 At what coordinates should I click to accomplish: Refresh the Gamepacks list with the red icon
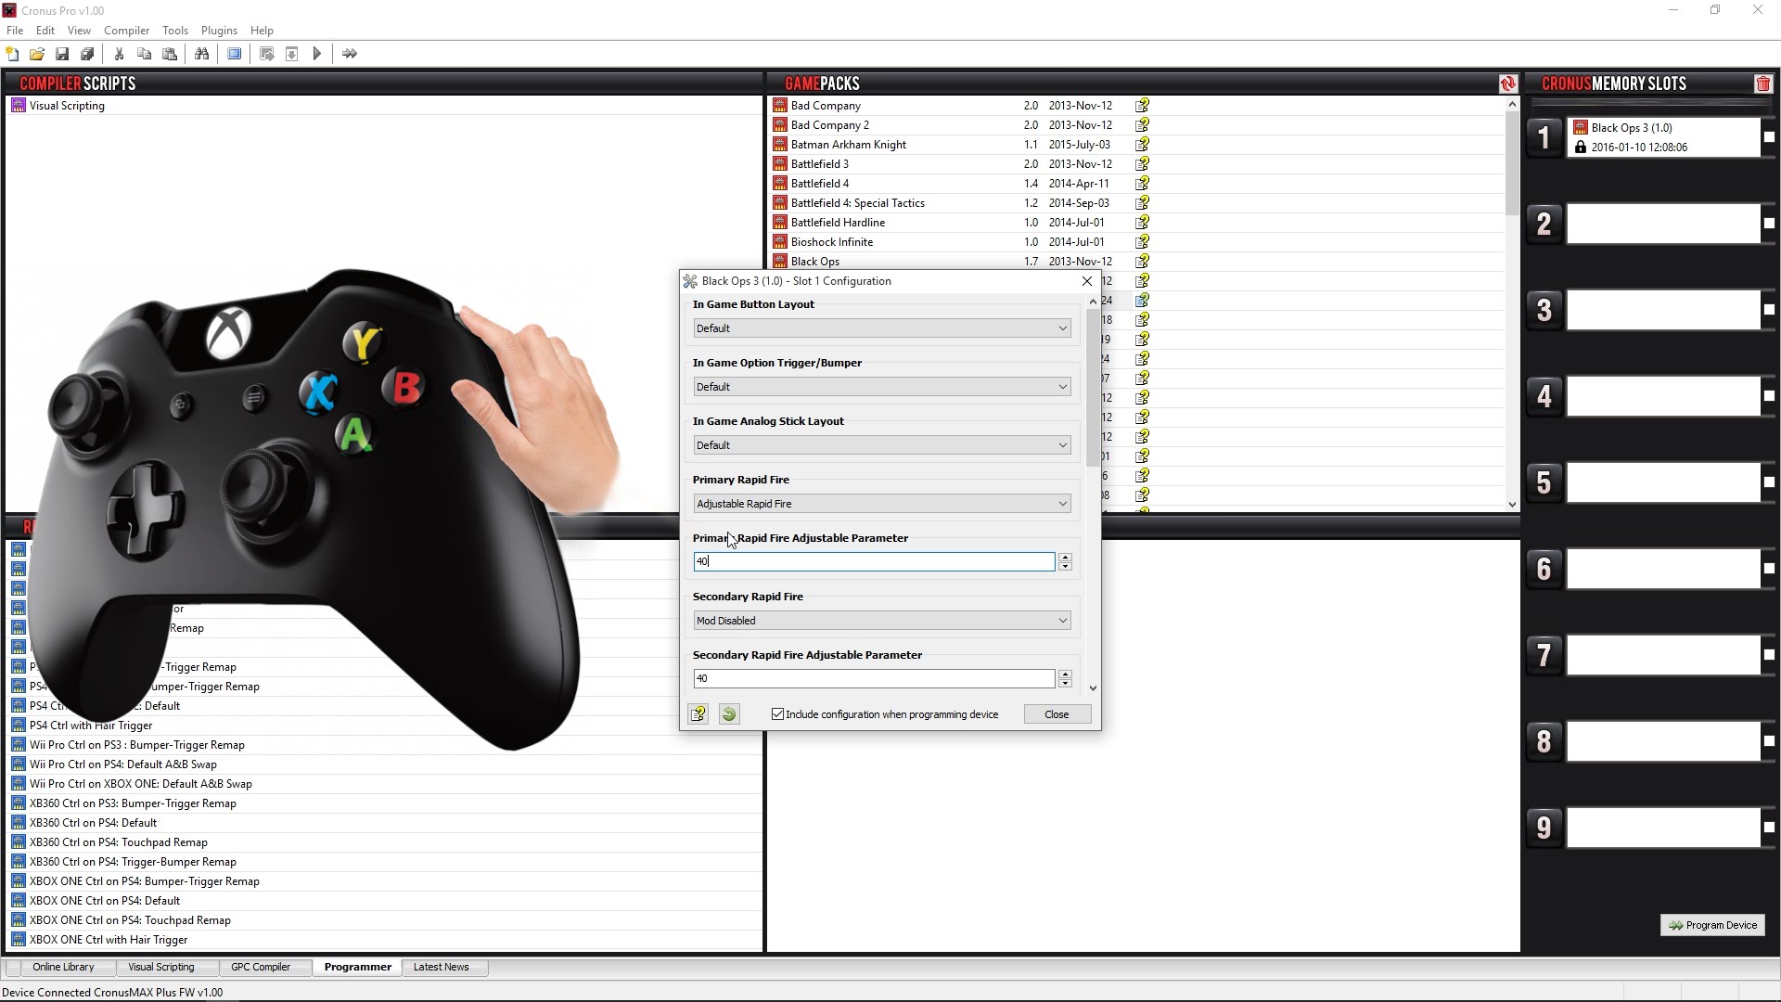[1507, 83]
